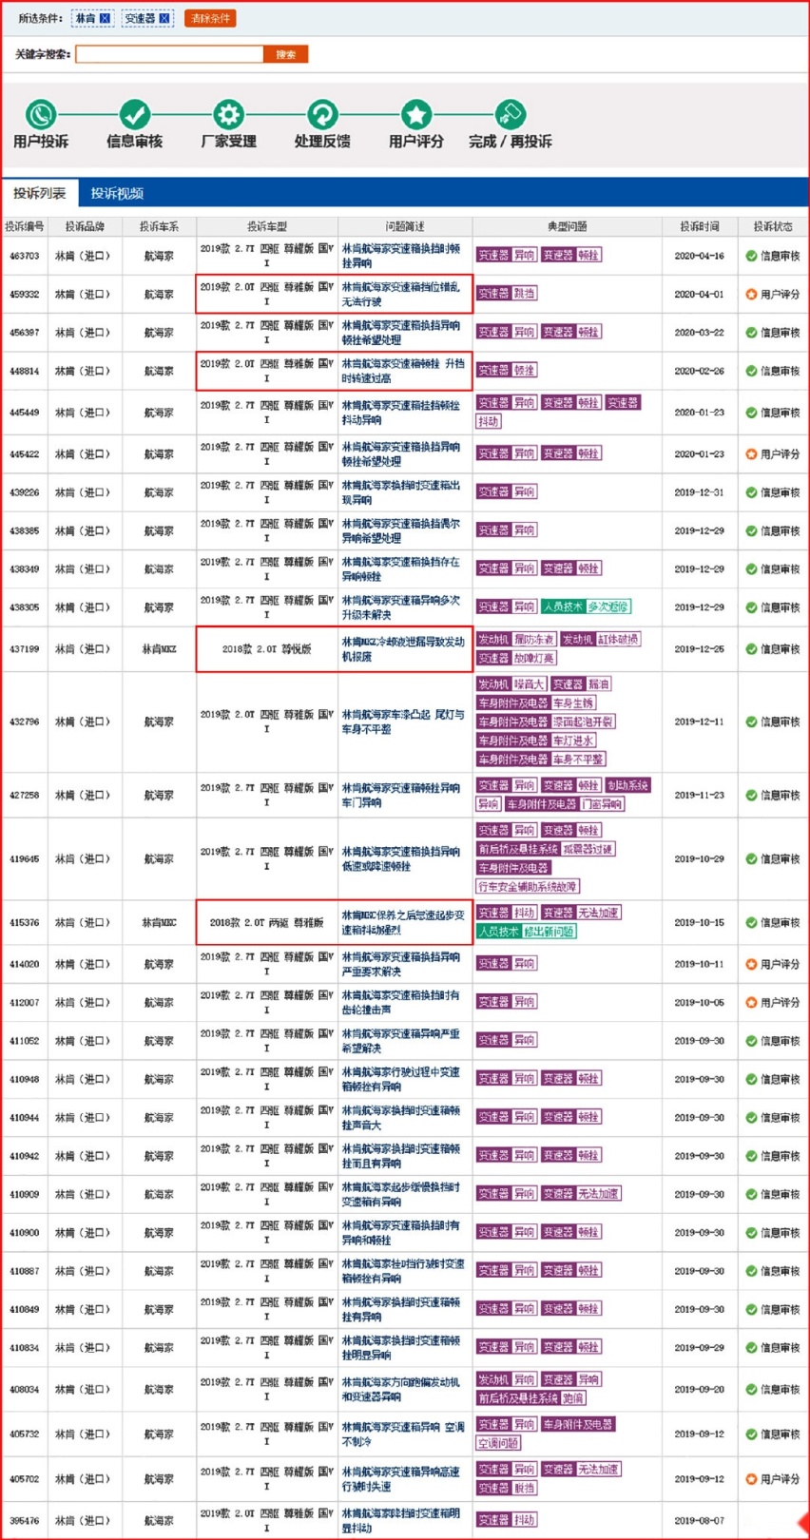Image resolution: width=810 pixels, height=1540 pixels.
Task: Click the 制动系统 tag in row 427258
Action: pyautogui.click(x=627, y=785)
